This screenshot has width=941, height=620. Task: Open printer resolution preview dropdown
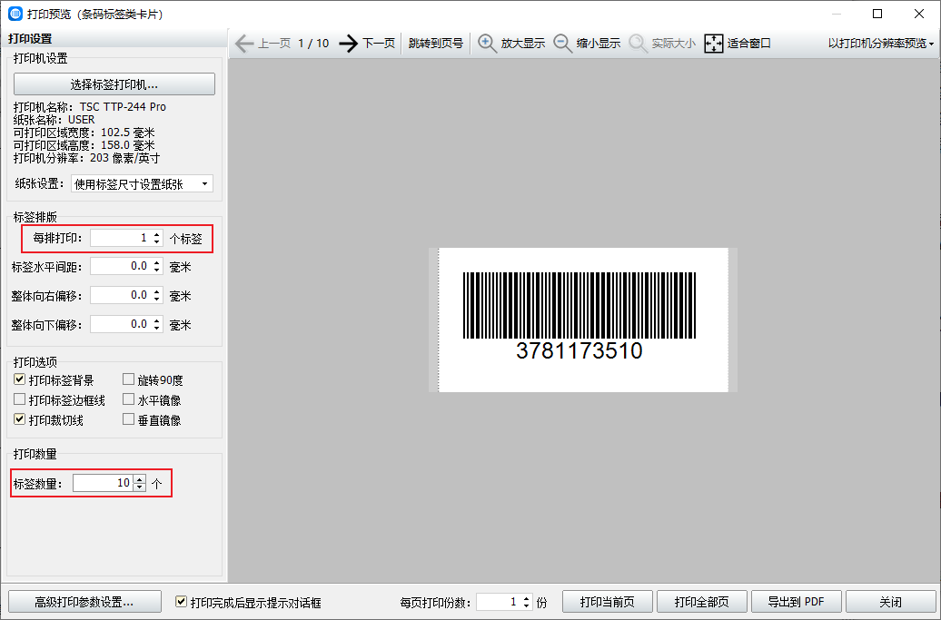tap(880, 44)
